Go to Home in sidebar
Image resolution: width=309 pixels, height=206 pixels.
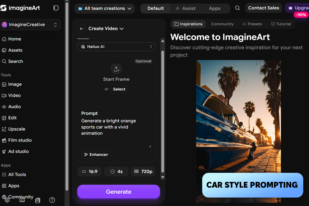pos(11,39)
